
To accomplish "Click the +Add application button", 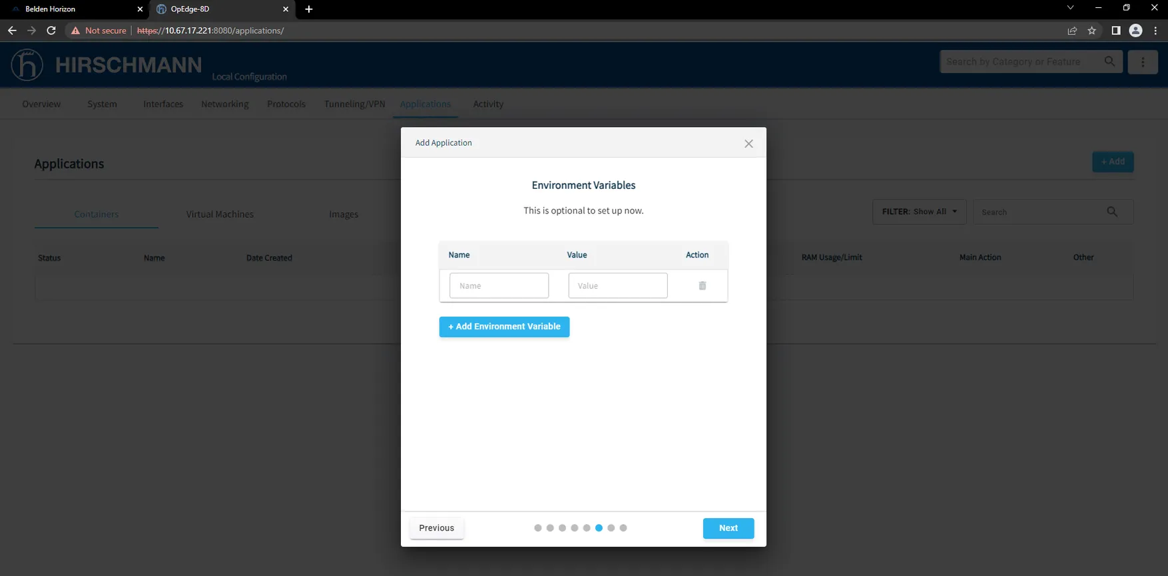I will pyautogui.click(x=1113, y=162).
